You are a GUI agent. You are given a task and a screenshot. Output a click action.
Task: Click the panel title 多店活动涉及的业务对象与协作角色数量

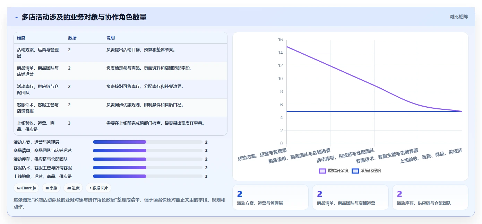[x=84, y=17]
